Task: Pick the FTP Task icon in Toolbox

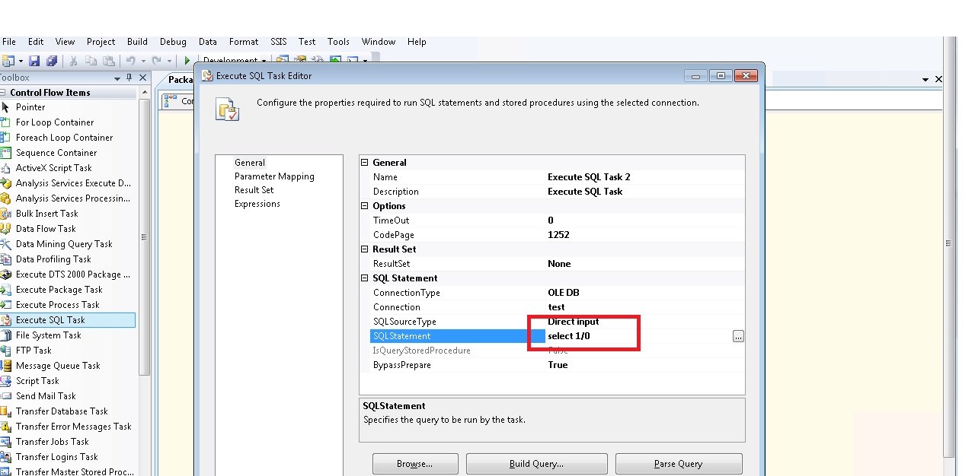Action: [7, 351]
